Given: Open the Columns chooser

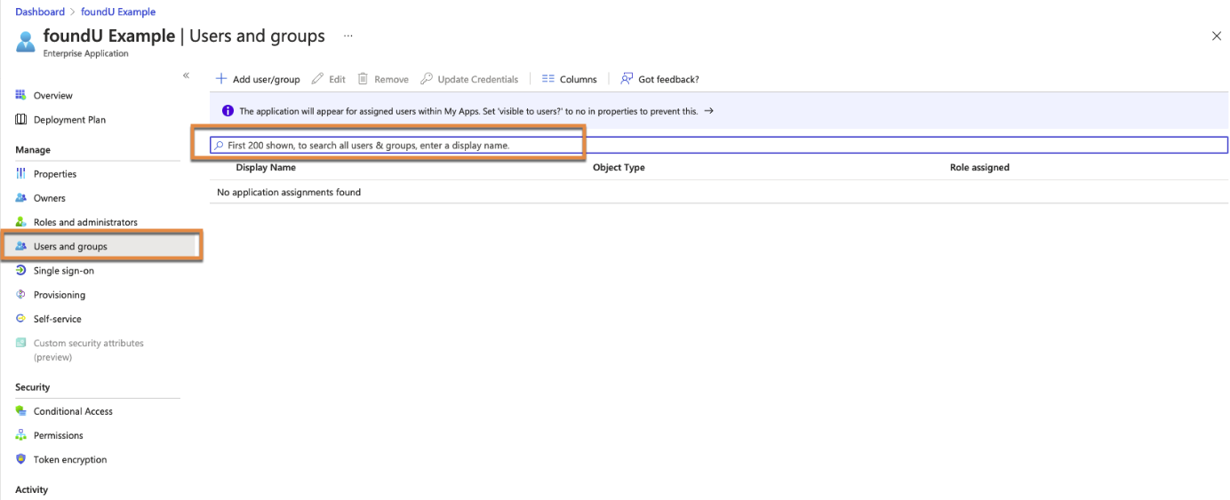Looking at the screenshot, I should (x=570, y=79).
